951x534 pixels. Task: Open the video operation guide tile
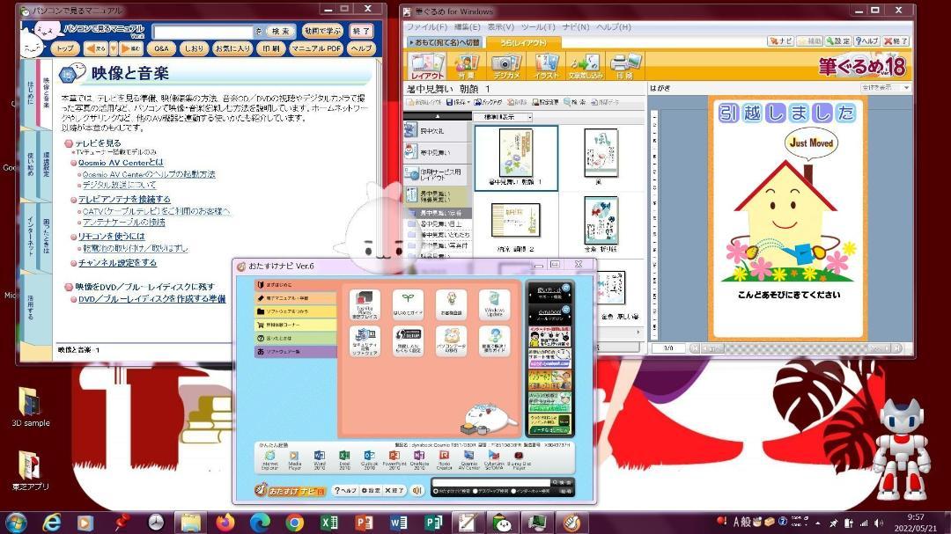coord(494,341)
